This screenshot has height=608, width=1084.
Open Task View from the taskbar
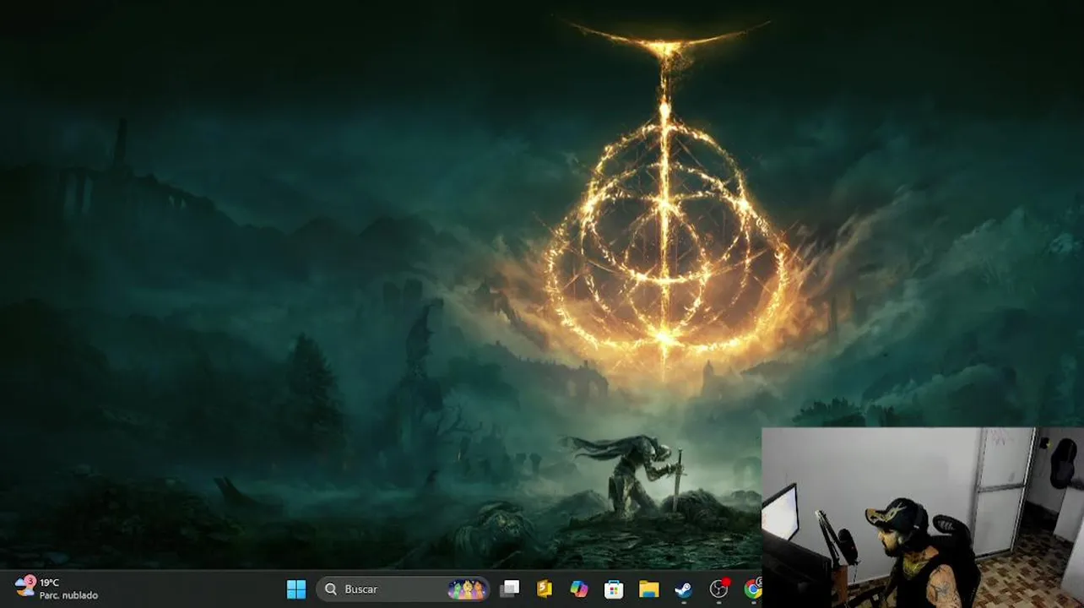(x=509, y=589)
